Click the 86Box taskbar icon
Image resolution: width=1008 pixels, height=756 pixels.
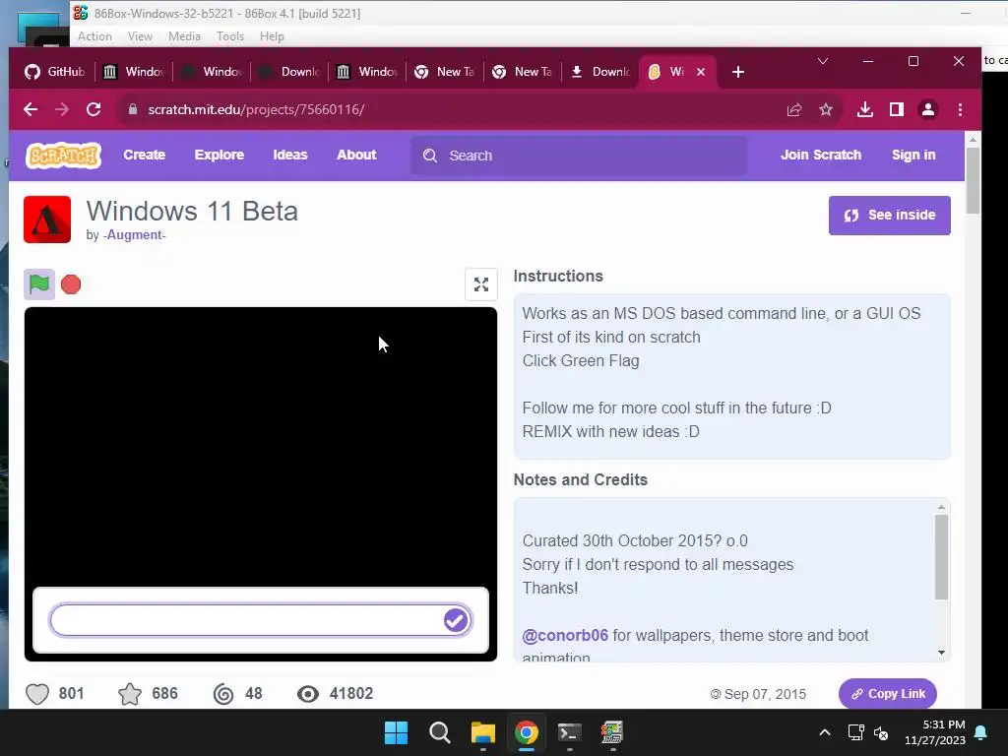612,732
